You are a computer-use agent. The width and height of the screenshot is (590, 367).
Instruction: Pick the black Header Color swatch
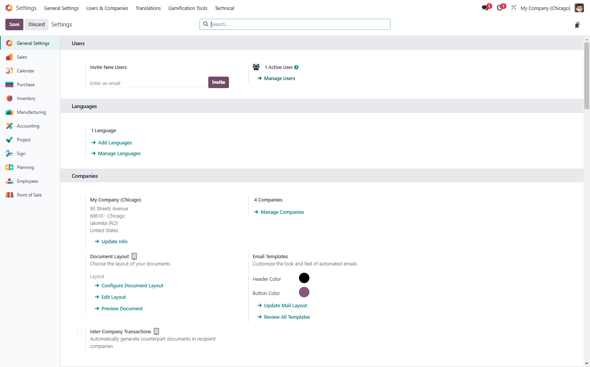point(304,278)
